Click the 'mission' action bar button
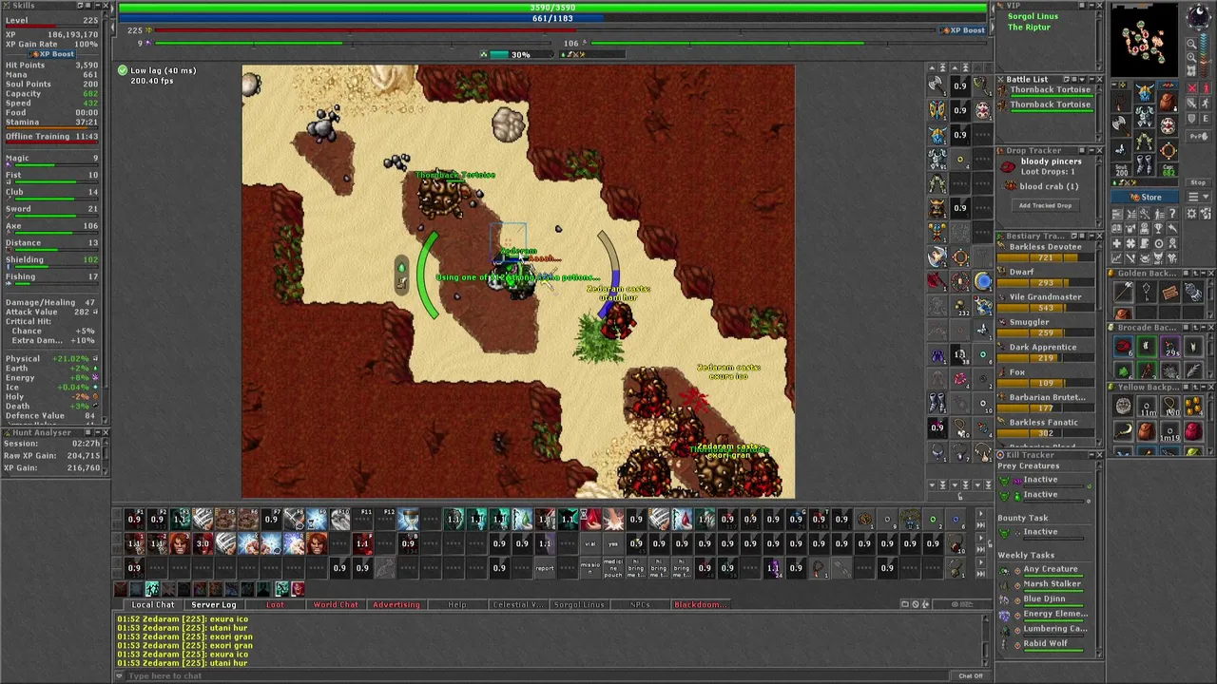The image size is (1217, 684). tap(590, 568)
